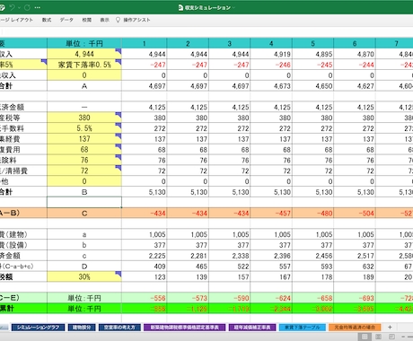
Task: Click the comment marker on 家賃下落率0.5% cell
Action: click(x=119, y=62)
